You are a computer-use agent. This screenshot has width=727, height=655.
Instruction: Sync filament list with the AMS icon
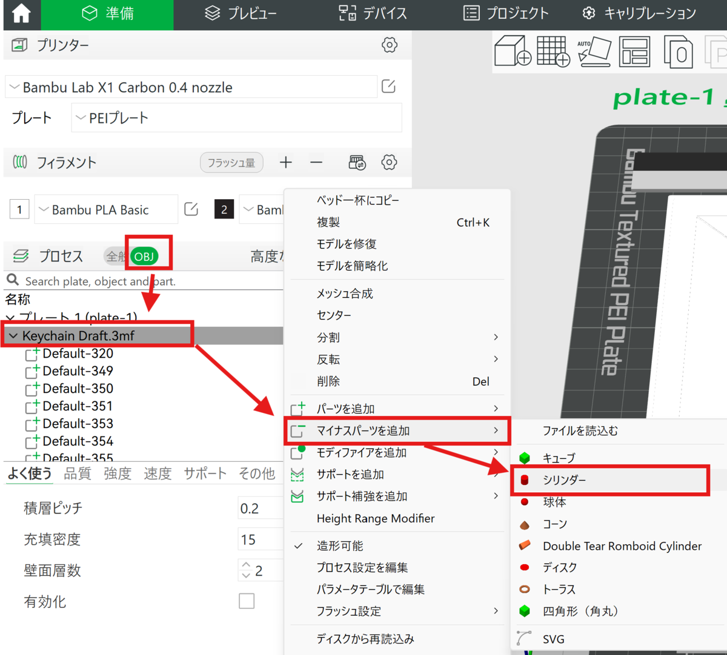click(357, 162)
